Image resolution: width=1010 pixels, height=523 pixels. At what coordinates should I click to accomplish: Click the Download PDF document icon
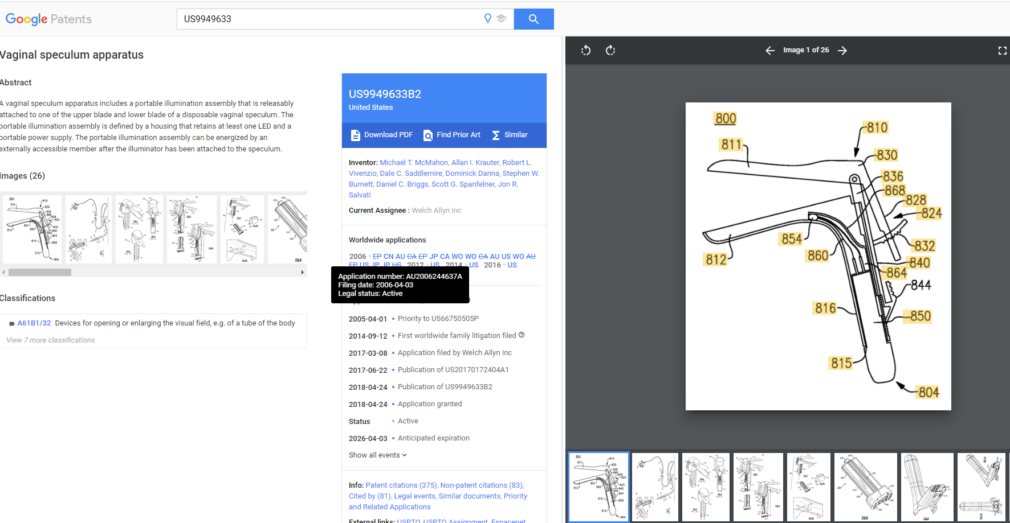click(x=355, y=135)
